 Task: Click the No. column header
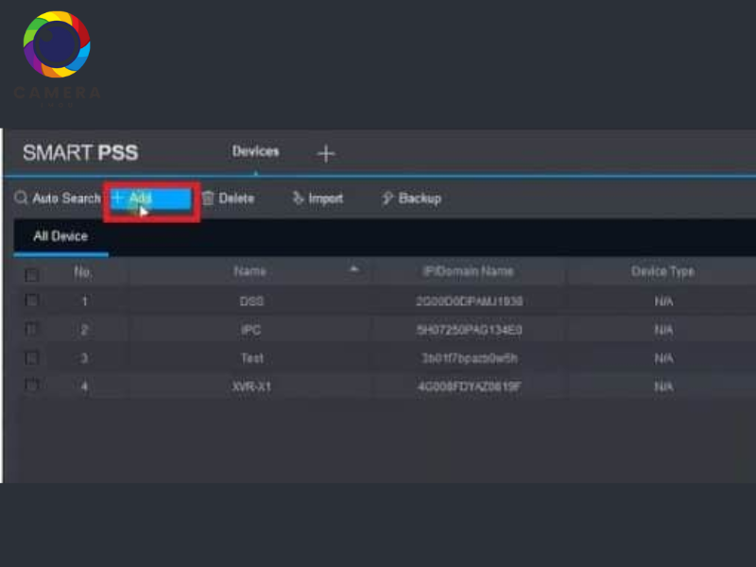tap(84, 271)
